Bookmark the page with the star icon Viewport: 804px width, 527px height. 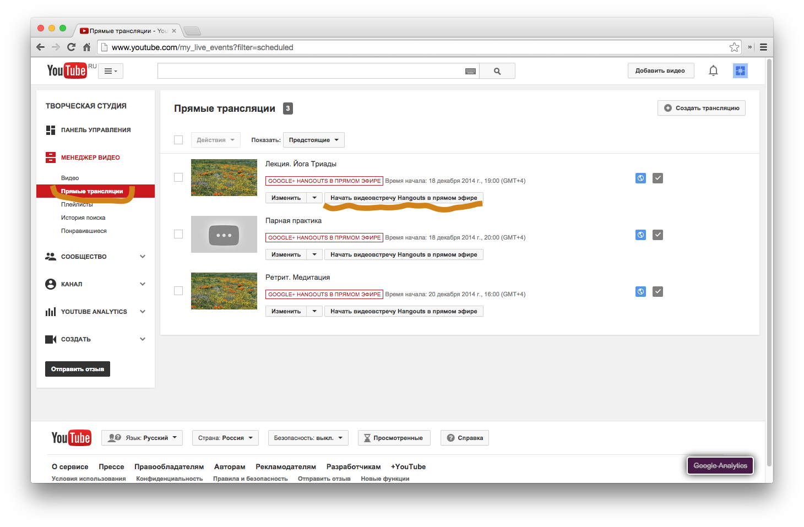pos(734,47)
